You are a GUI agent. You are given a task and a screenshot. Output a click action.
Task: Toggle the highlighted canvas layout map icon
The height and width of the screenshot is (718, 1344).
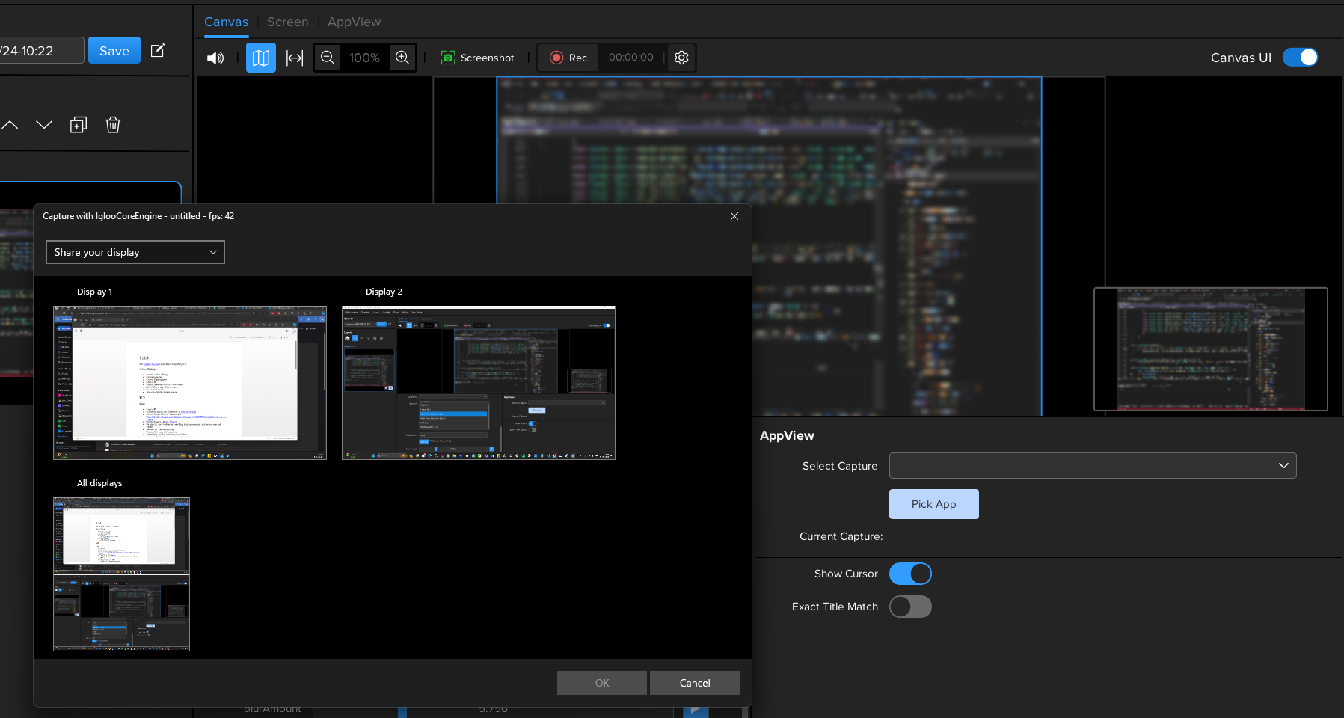click(260, 58)
